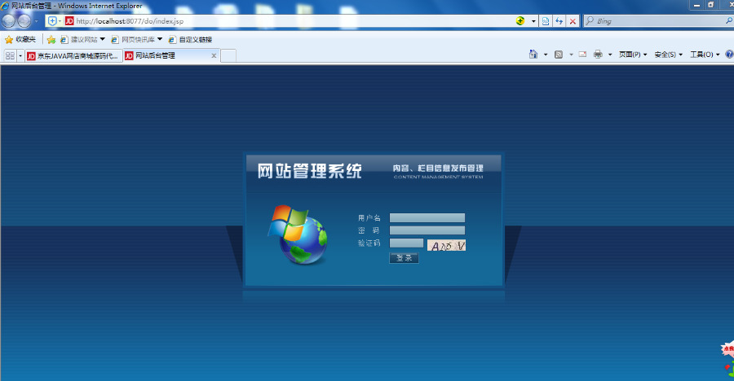Stop loading with the red X icon
This screenshot has height=381, width=734.
pos(573,21)
